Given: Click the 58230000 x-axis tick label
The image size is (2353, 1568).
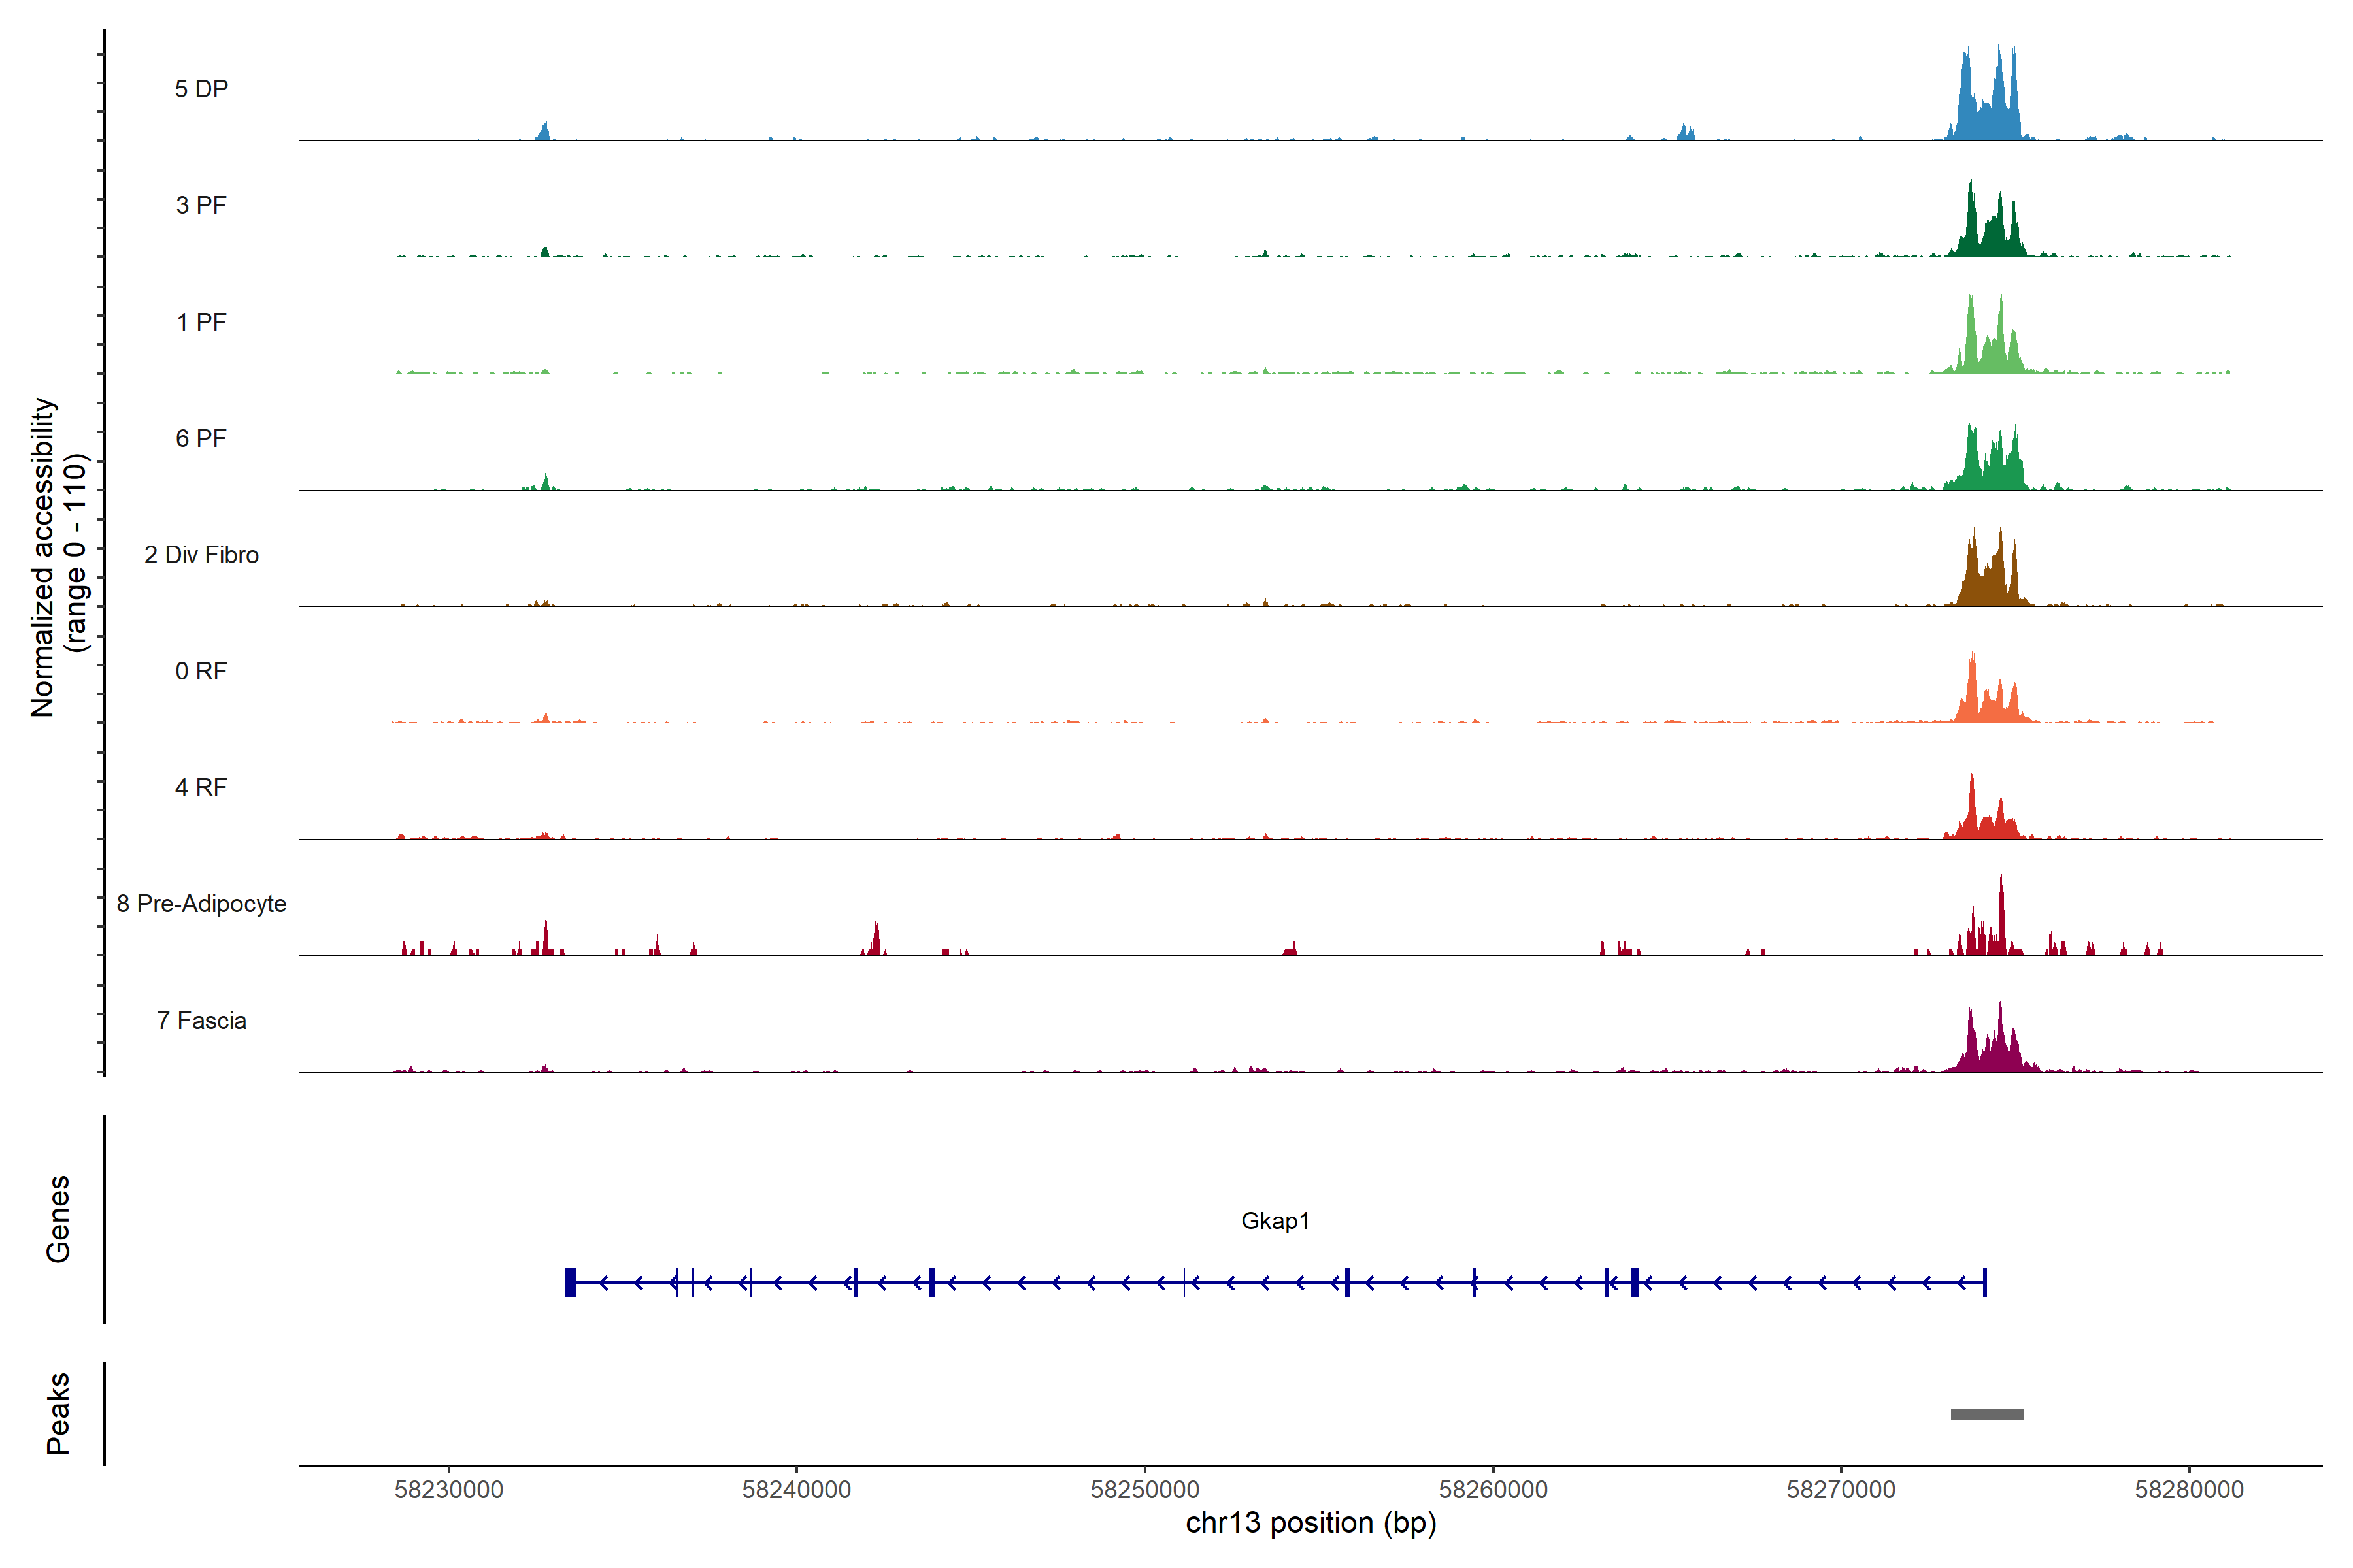Looking at the screenshot, I should (x=449, y=1490).
